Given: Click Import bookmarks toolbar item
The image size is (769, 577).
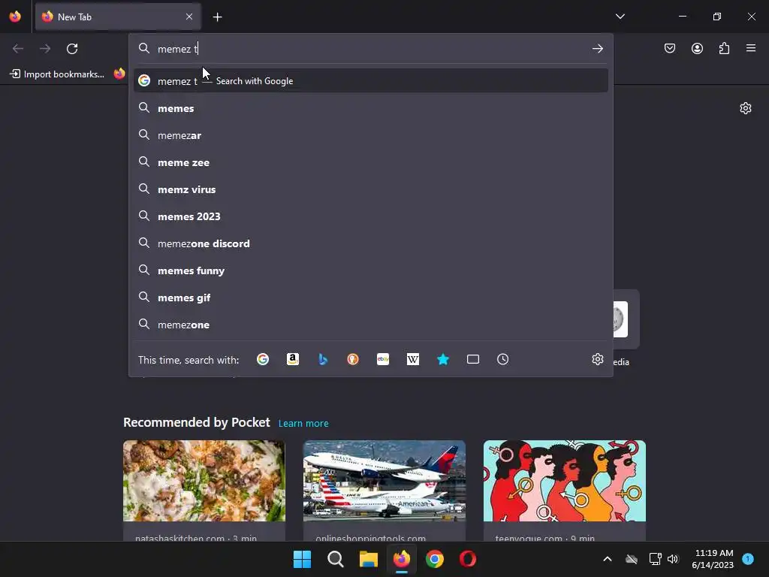Looking at the screenshot, I should pos(57,74).
